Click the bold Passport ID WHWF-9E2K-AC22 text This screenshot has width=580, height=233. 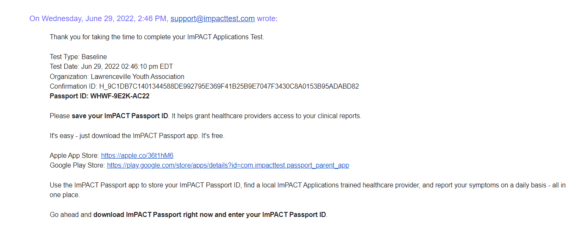(99, 96)
